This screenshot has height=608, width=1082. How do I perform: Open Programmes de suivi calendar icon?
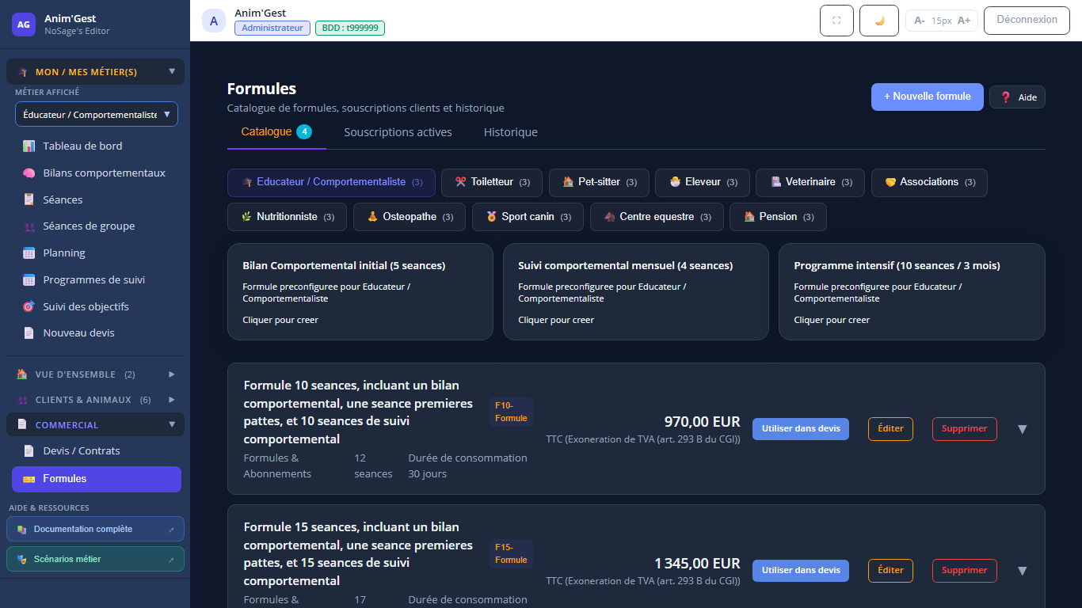(29, 279)
